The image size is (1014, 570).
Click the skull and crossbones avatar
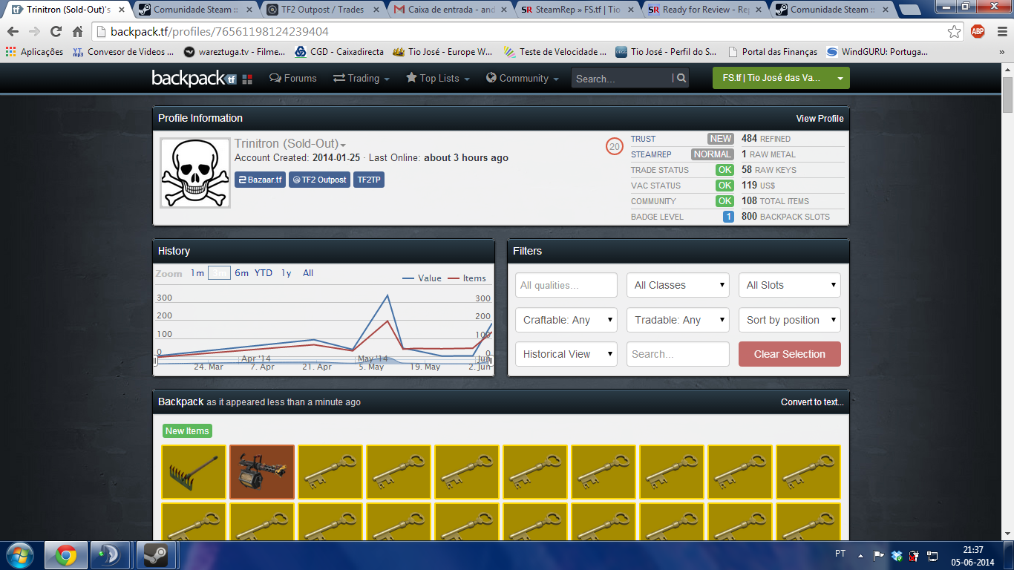pyautogui.click(x=195, y=173)
